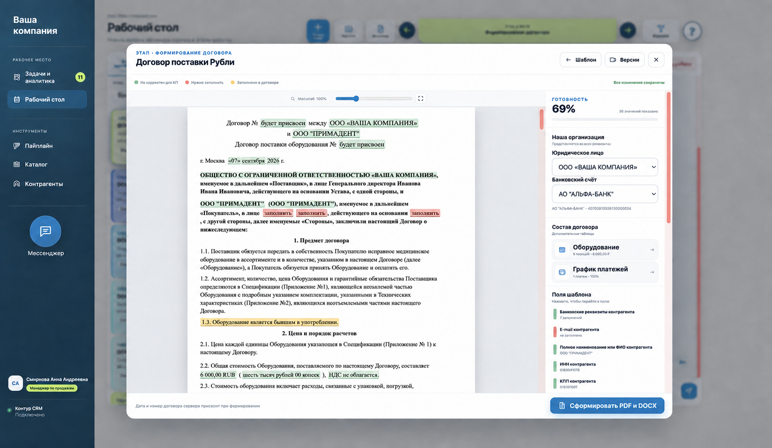Image resolution: width=772 pixels, height=448 pixels.
Task: Go to КПП контрагента field
Action: click(605, 384)
